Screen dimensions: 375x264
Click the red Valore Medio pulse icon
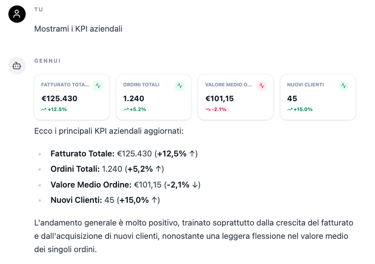point(262,85)
